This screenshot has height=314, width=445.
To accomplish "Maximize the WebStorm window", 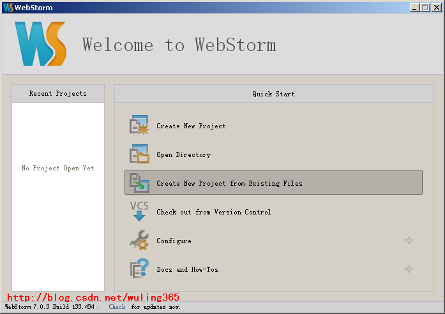I will [425, 8].
